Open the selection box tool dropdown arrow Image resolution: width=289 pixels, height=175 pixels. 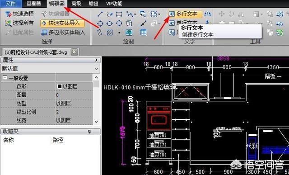coord(159,14)
